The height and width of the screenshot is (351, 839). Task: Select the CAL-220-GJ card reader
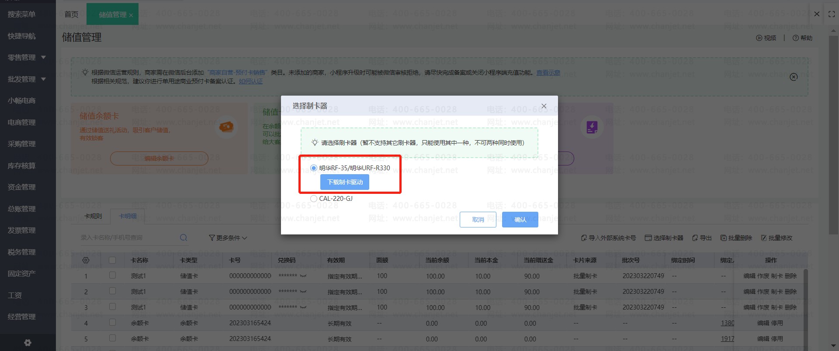pos(314,199)
